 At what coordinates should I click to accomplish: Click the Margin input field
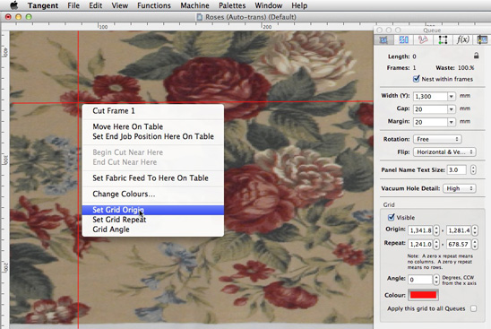tap(430, 122)
